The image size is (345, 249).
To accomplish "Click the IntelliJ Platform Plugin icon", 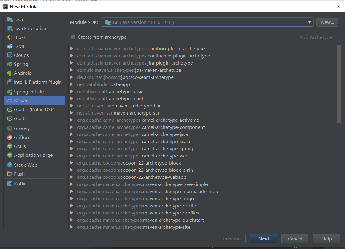I will click(x=10, y=82).
